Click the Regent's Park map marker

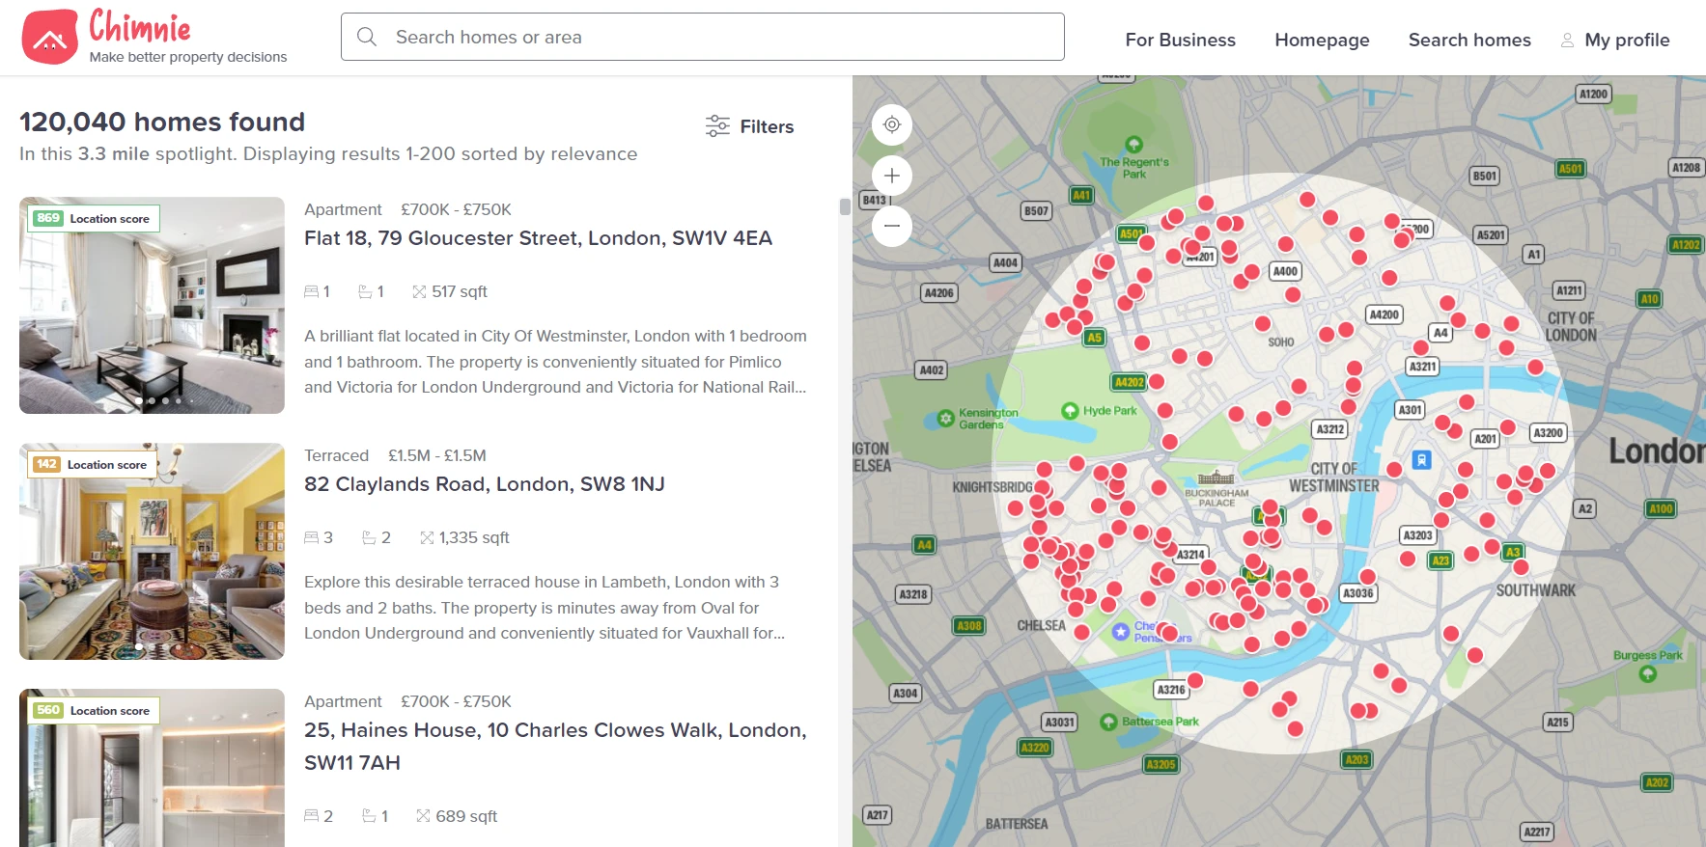pyautogui.click(x=1134, y=145)
